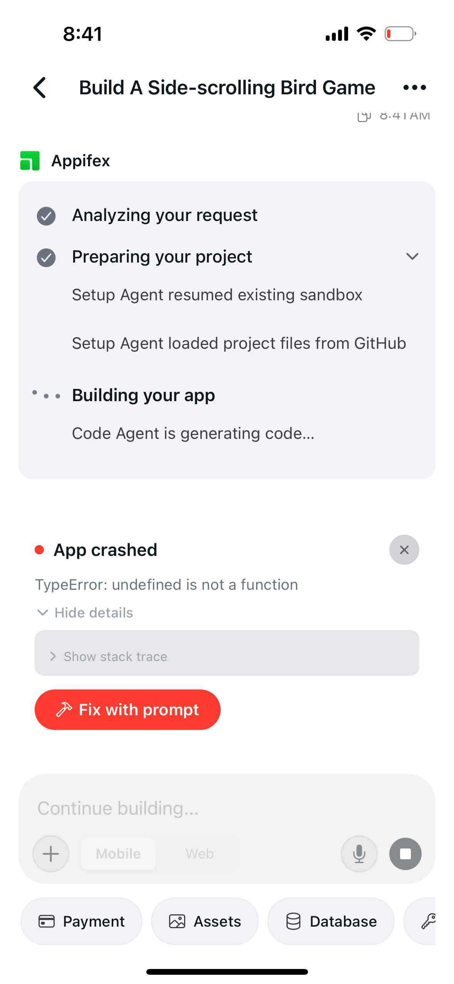Tap the Appifex green app icon
The width and height of the screenshot is (454, 984).
tap(29, 161)
